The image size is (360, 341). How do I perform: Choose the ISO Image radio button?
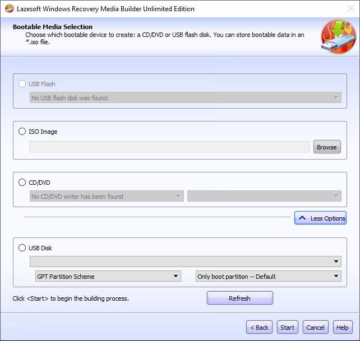22,132
